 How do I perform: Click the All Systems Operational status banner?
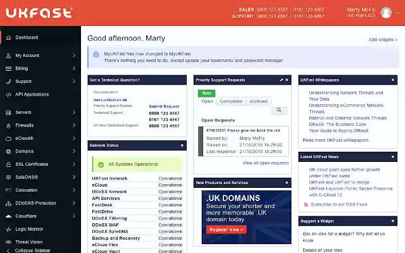pos(137,164)
